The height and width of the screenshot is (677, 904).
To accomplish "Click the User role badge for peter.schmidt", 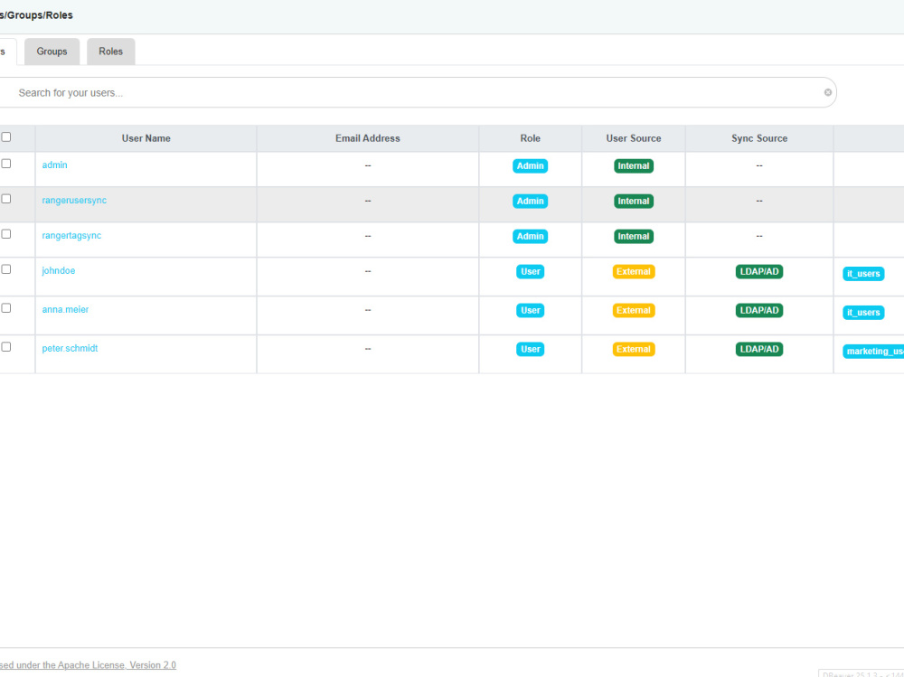I will (531, 349).
